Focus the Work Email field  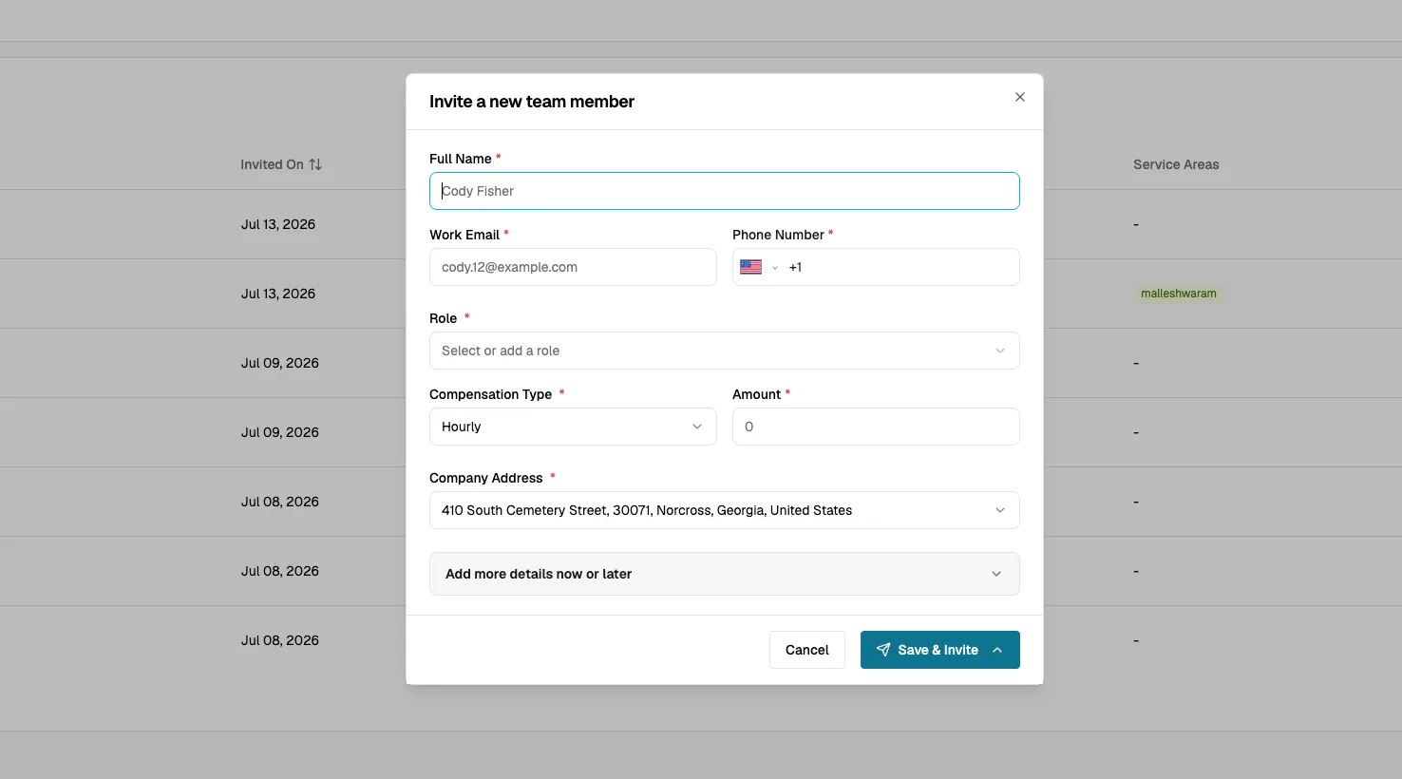(573, 267)
